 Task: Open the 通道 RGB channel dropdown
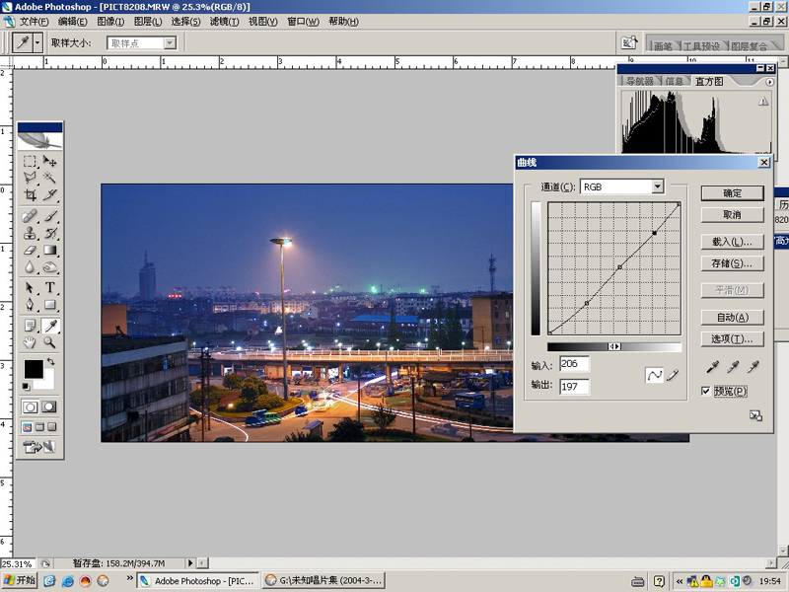coord(657,186)
